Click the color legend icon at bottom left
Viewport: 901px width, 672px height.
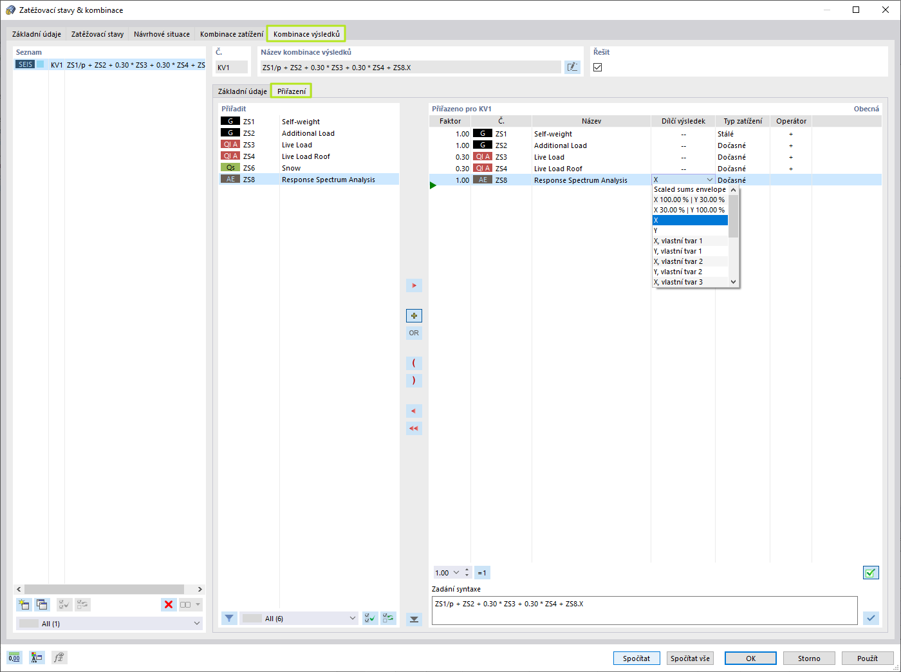coord(37,657)
